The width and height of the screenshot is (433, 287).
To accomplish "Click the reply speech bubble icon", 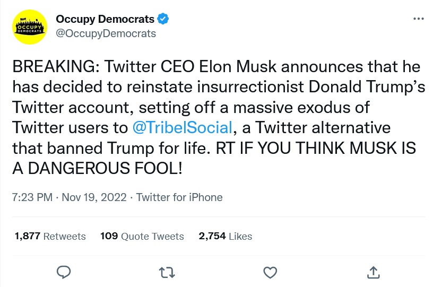I will 64,272.
